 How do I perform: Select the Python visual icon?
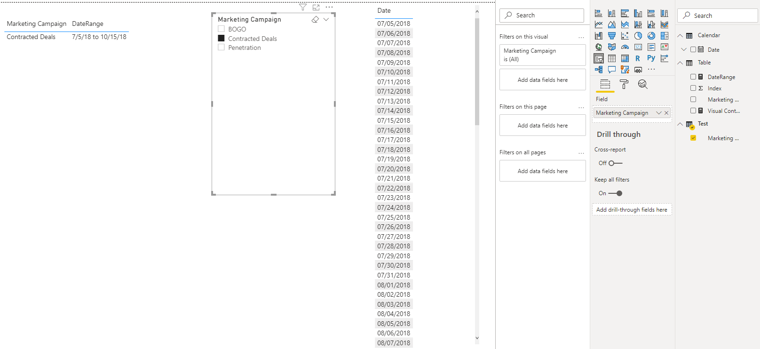click(651, 58)
